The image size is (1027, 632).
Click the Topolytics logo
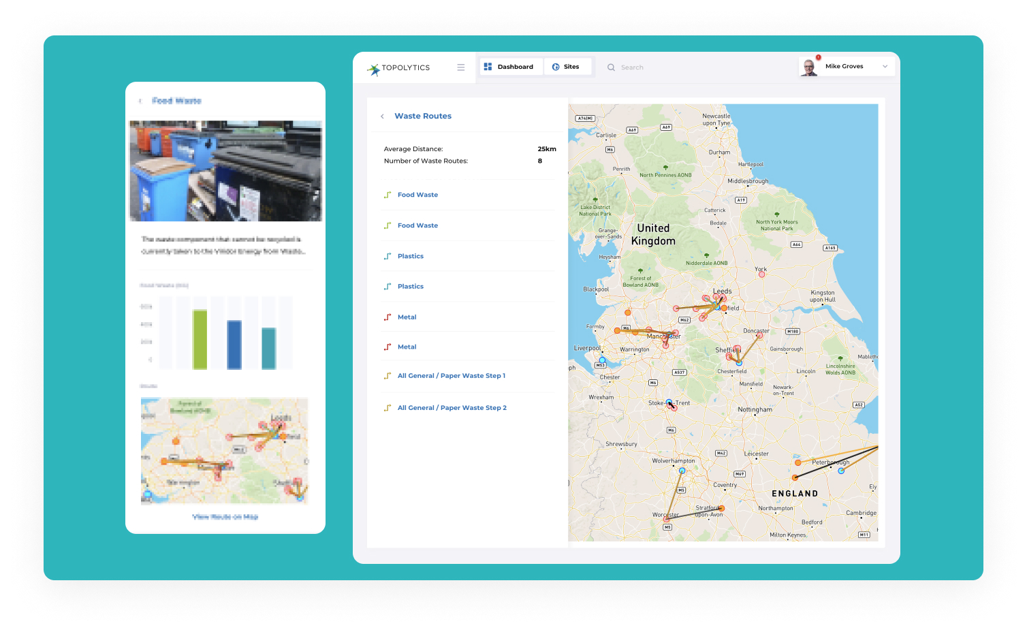[x=398, y=68]
